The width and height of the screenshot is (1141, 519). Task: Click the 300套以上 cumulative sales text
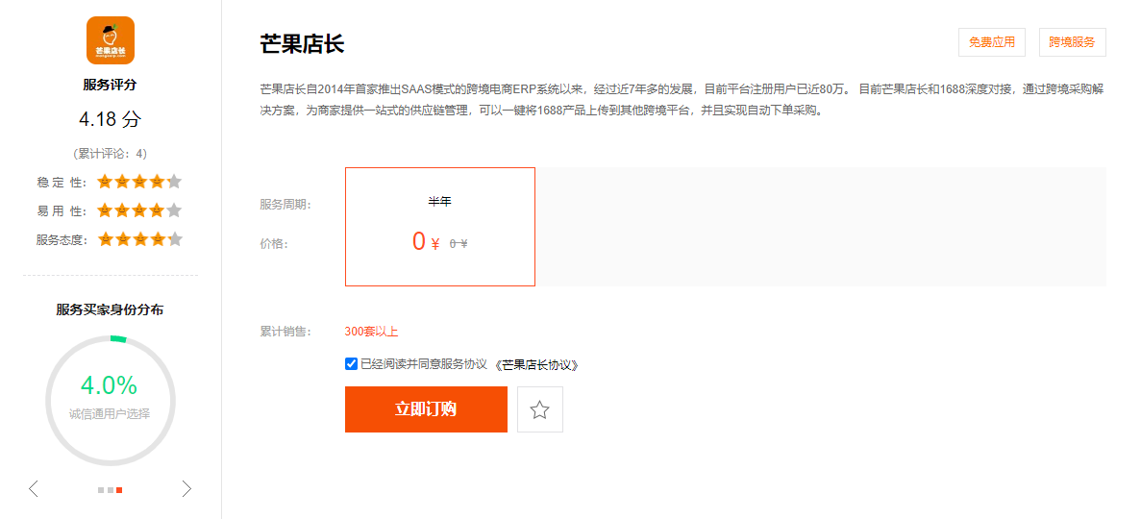pos(372,332)
